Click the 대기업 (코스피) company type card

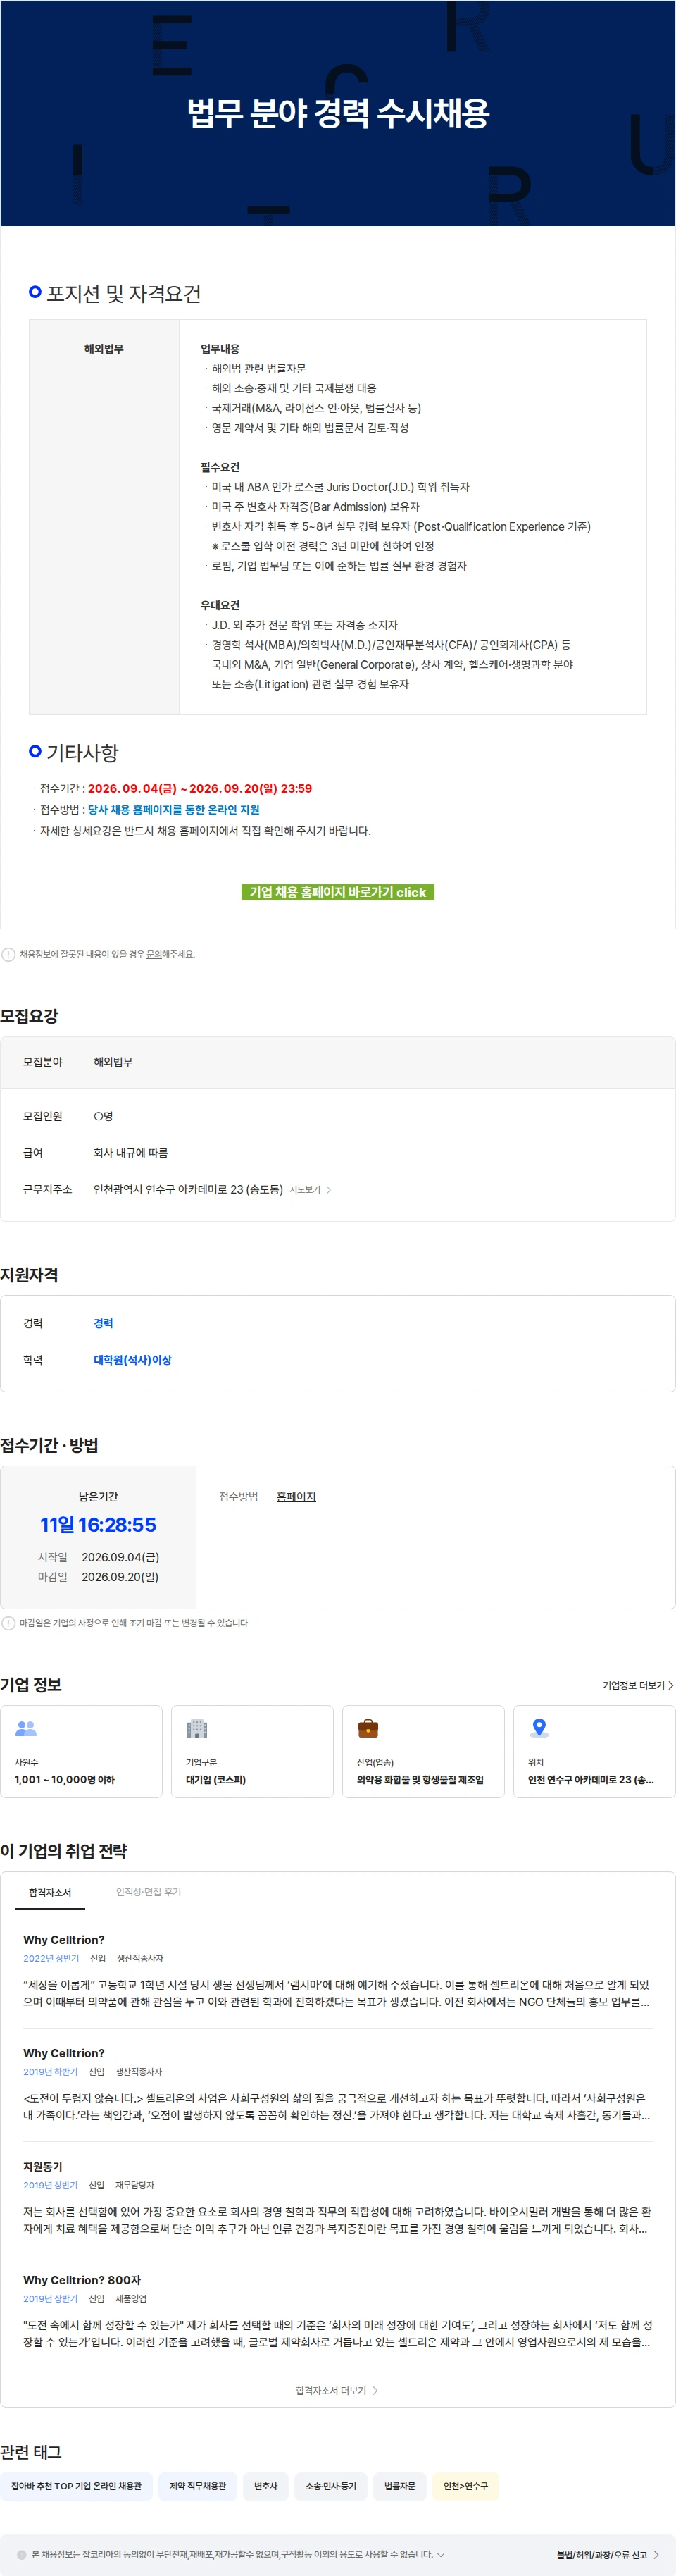point(252,1751)
